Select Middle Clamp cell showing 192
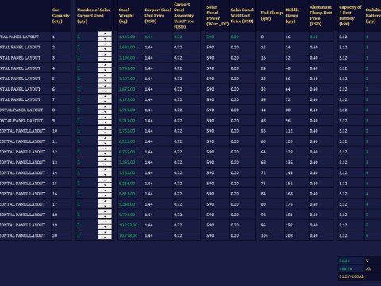The height and width of the screenshot is (286, 381). coord(296,225)
